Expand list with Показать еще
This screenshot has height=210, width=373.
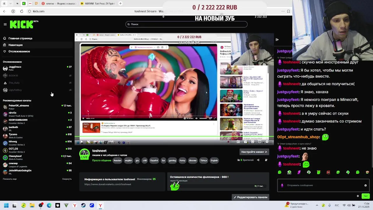10,179
